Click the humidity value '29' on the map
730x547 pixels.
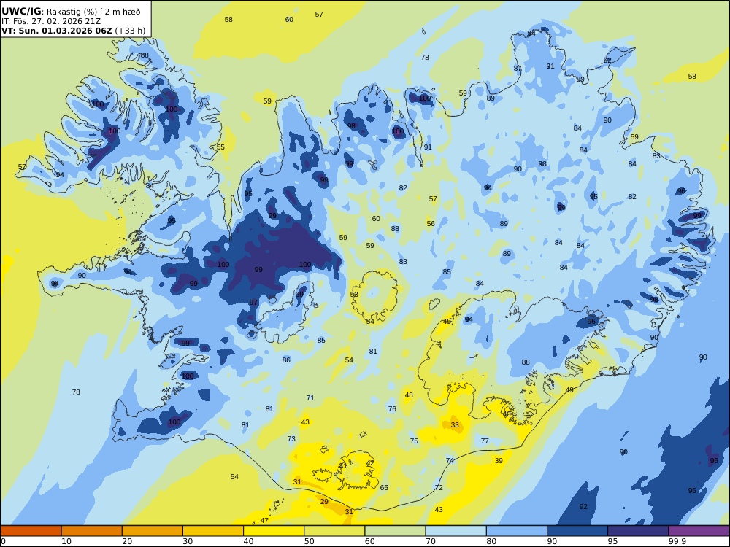pyautogui.click(x=325, y=502)
